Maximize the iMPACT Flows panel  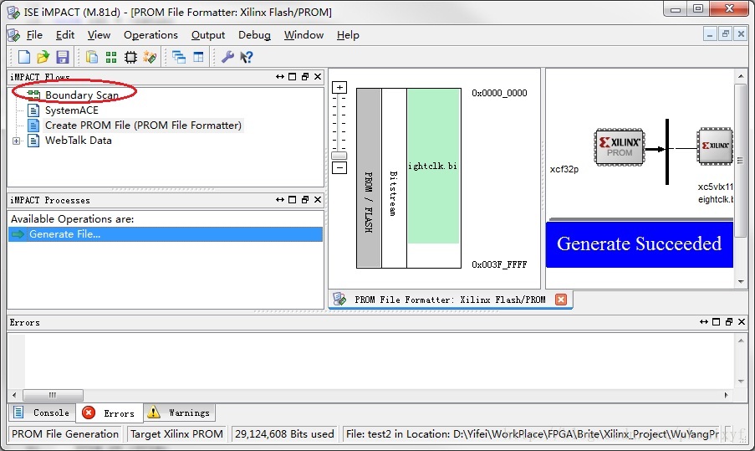coord(293,77)
